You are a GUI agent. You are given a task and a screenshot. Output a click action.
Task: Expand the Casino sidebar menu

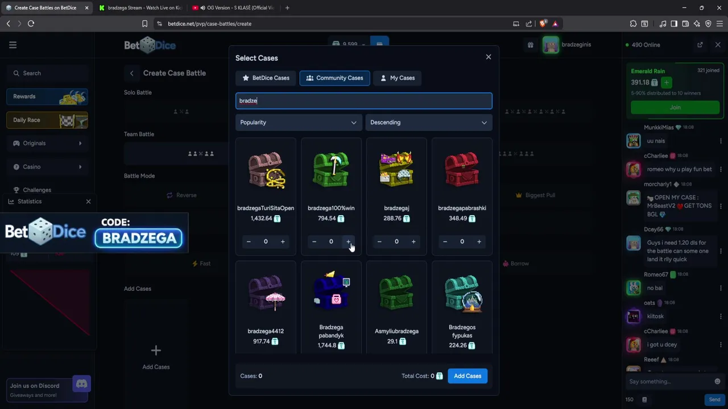[47, 166]
